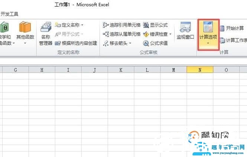
Task: Expand the 计算选项 dropdown arrow
Action: click(x=208, y=43)
